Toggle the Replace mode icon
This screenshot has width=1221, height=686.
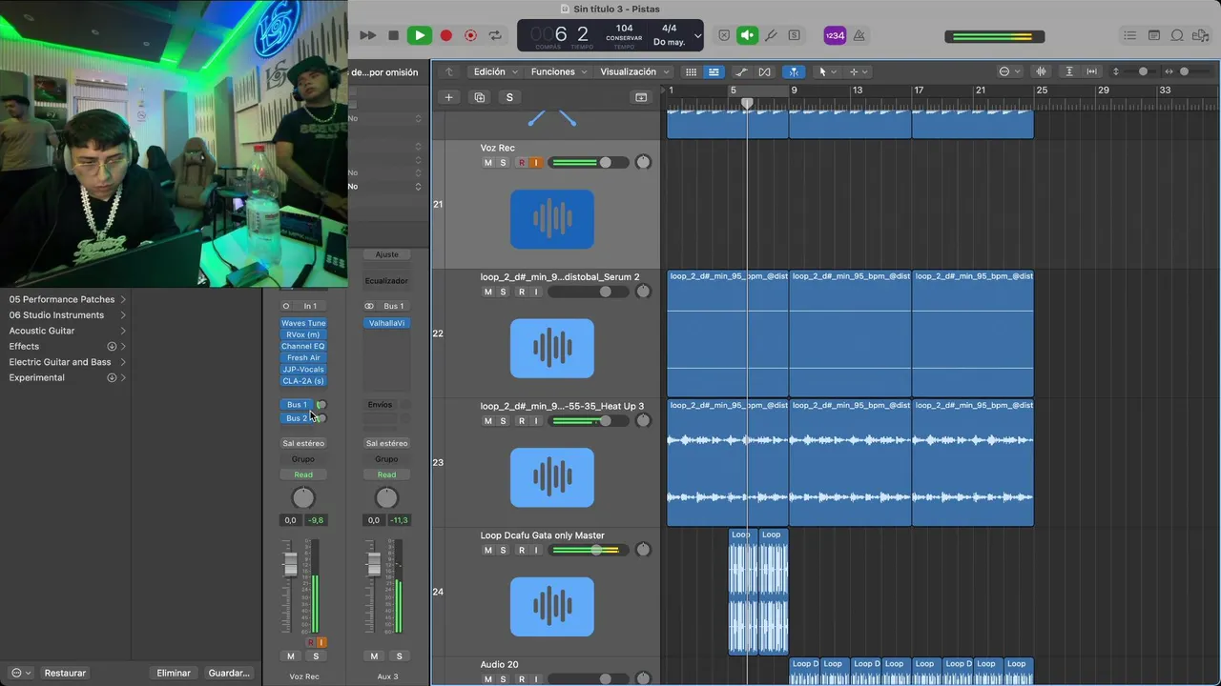coord(724,35)
